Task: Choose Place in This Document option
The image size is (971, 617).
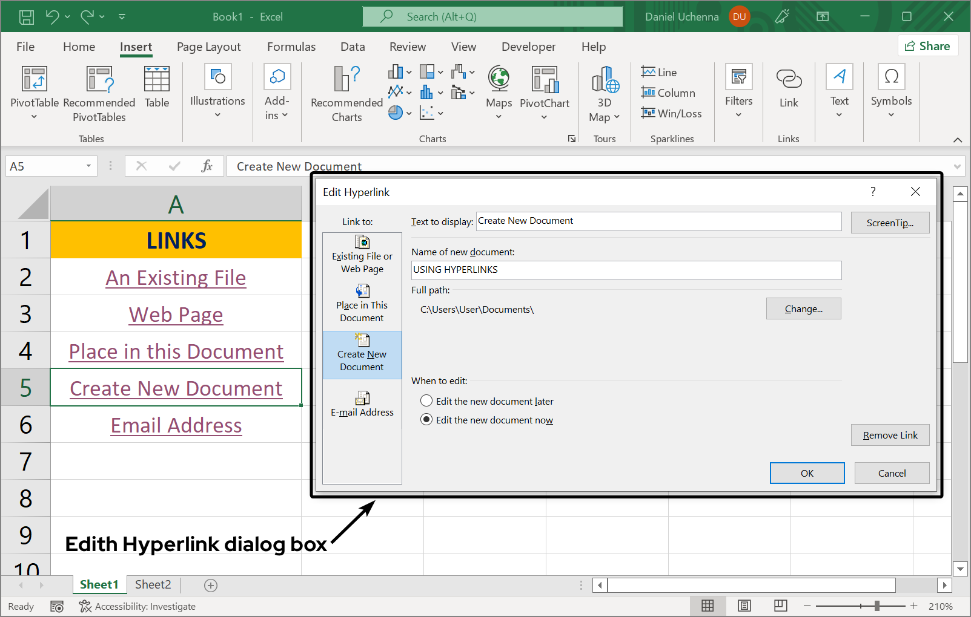Action: pos(362,304)
